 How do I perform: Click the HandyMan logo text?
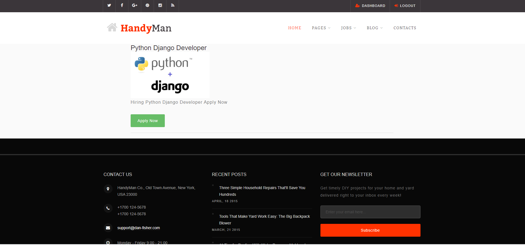pos(146,28)
